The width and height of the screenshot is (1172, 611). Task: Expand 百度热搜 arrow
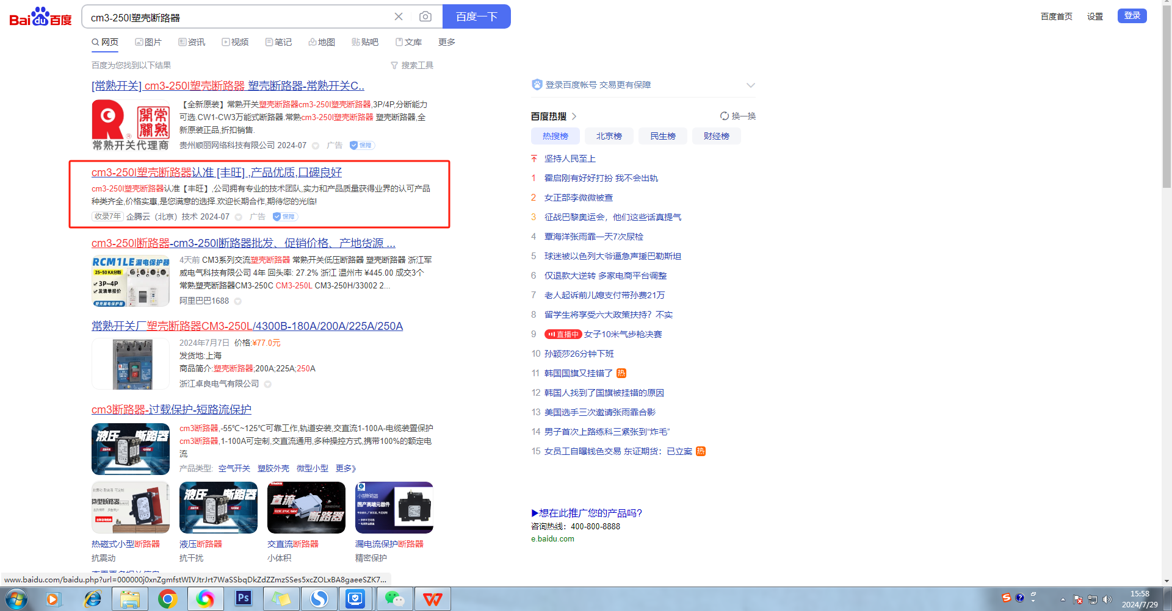(x=574, y=116)
